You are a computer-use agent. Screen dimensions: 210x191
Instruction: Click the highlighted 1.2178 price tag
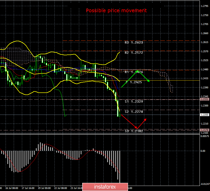[x=204, y=130]
